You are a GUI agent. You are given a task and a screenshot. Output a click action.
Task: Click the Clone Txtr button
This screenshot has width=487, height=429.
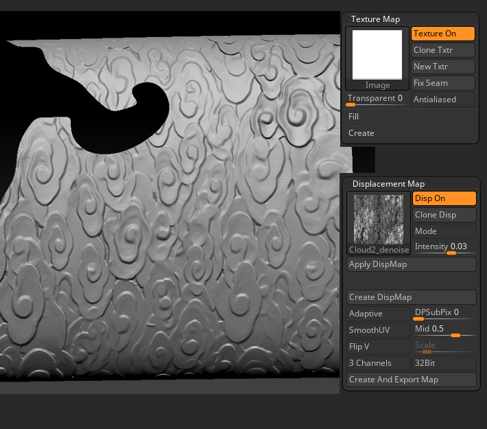[443, 50]
